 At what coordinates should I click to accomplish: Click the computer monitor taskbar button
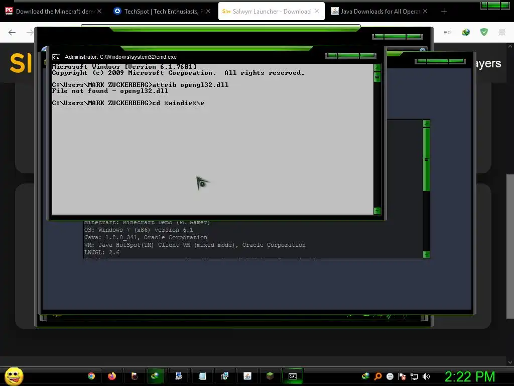[x=179, y=376]
